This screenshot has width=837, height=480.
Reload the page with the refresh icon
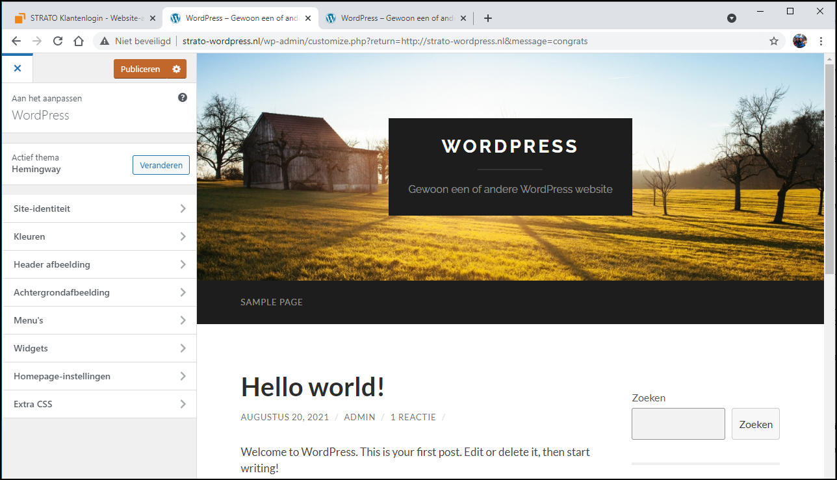click(58, 41)
